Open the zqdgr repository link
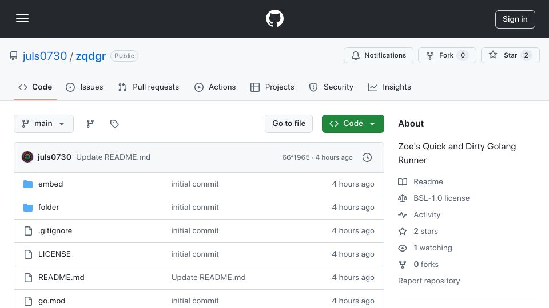The image size is (549, 308). click(91, 56)
